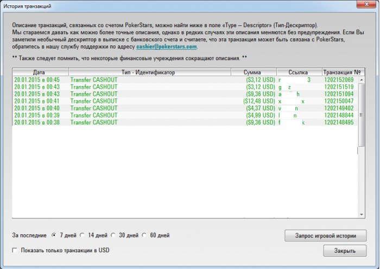Sort by the Тип - Идентификатор column header

point(150,73)
